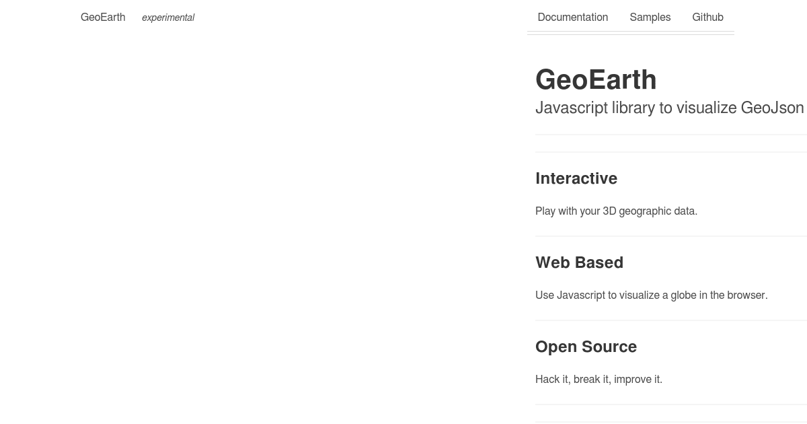Click the Interactive section heading
The width and height of the screenshot is (807, 424).
pyautogui.click(x=576, y=178)
